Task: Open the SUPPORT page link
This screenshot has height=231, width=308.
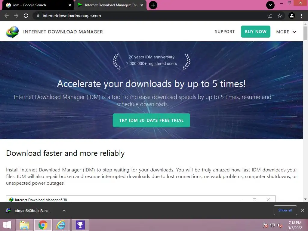Action: (x=225, y=32)
